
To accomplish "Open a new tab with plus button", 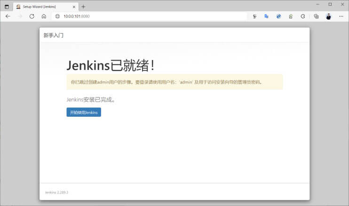I will 83,7.
